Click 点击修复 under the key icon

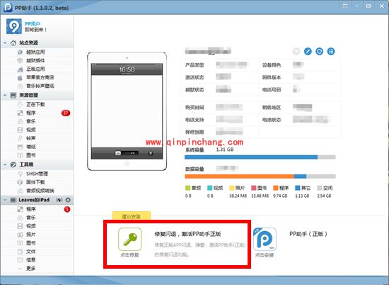coord(129,255)
